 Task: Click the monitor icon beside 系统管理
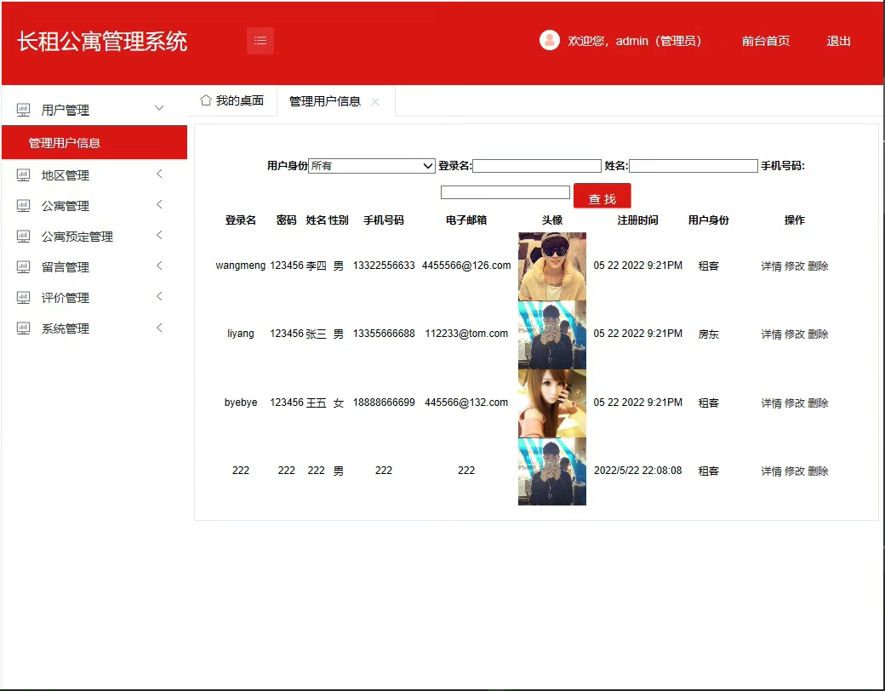(23, 328)
